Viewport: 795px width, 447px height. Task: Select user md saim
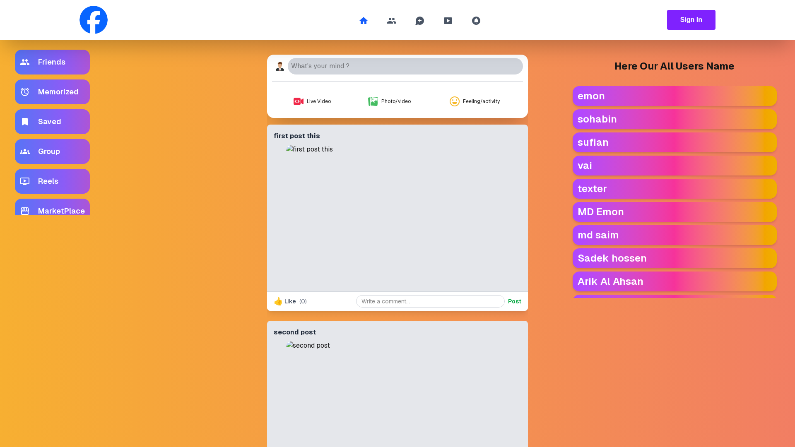point(675,235)
